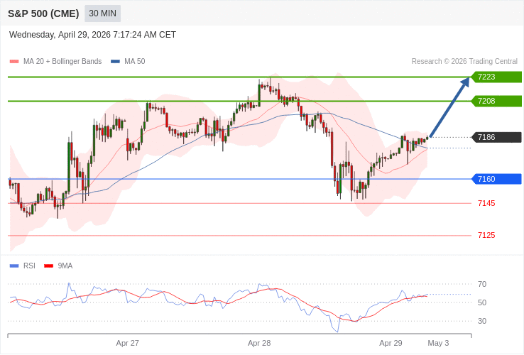Click the Apr 27 date axis label

click(x=128, y=343)
